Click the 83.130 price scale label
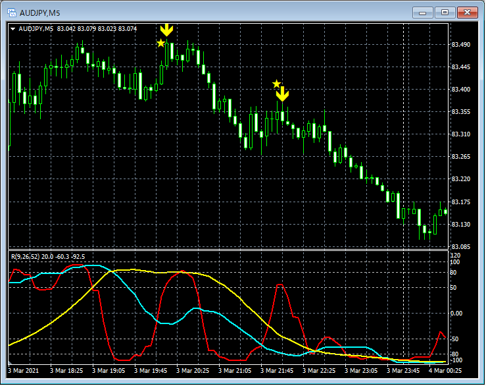This screenshot has height=386, width=486. (460, 225)
